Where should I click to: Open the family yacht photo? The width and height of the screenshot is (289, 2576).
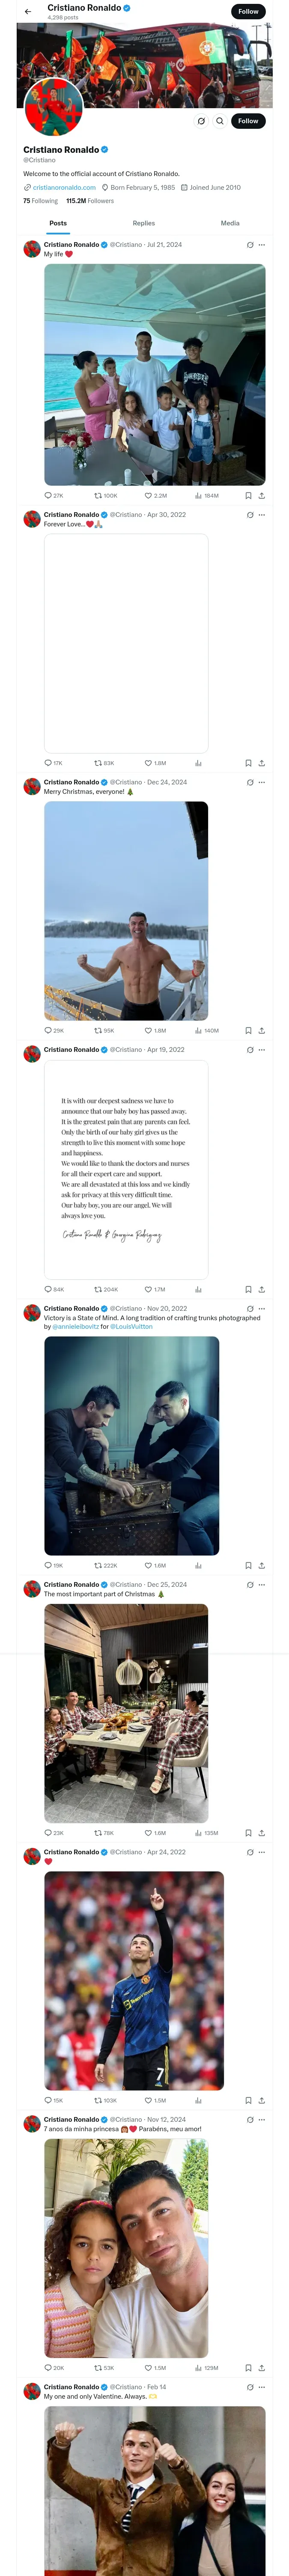(155, 374)
